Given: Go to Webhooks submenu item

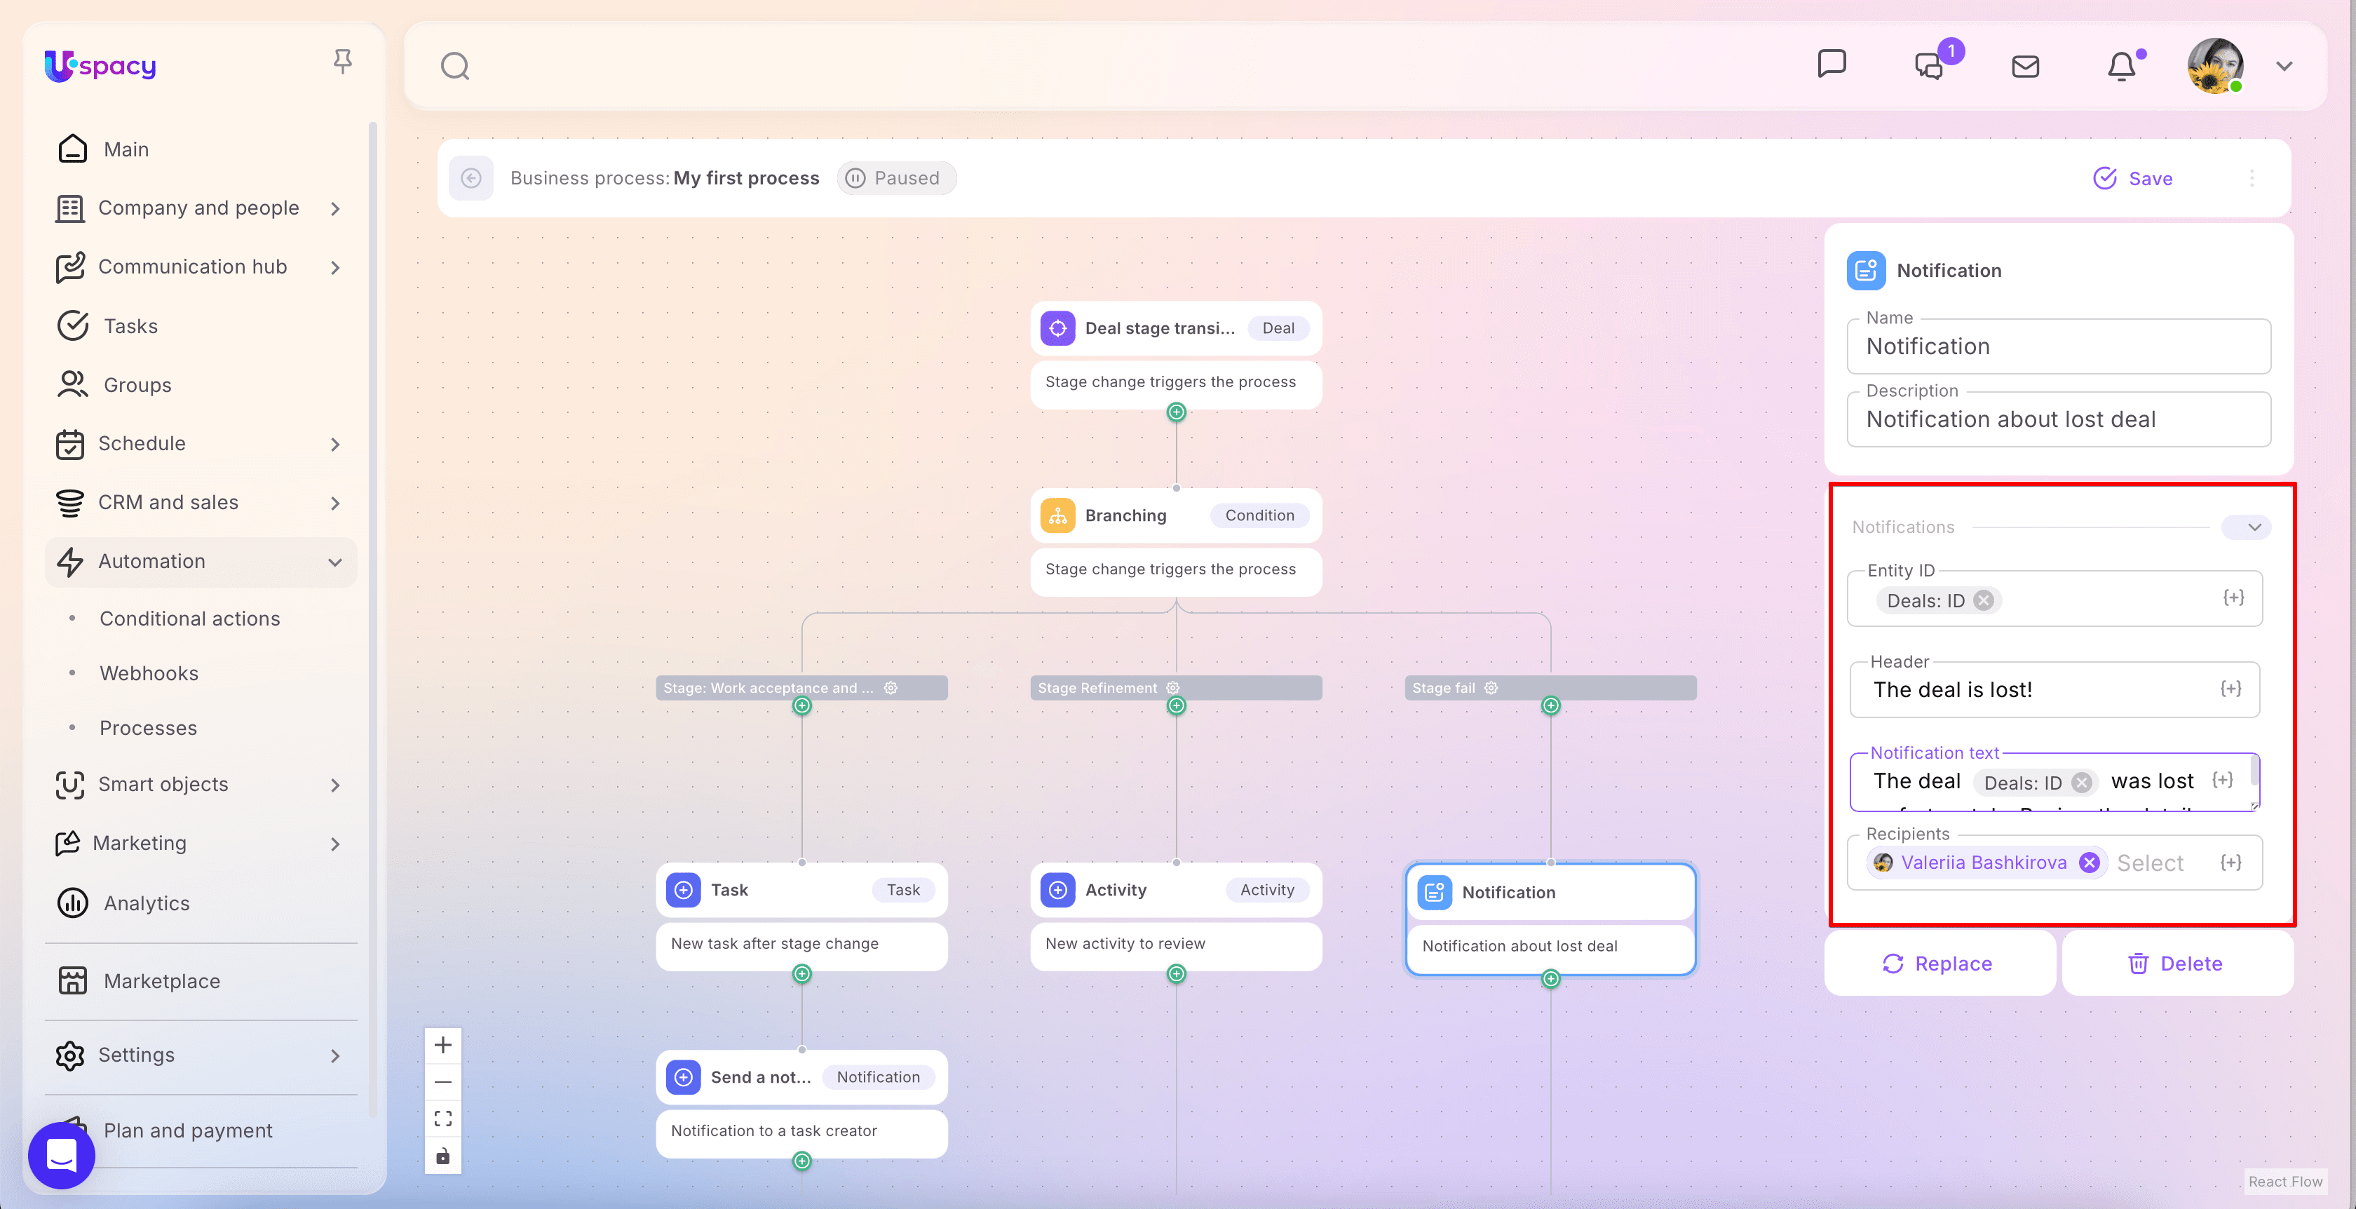Looking at the screenshot, I should 149,673.
